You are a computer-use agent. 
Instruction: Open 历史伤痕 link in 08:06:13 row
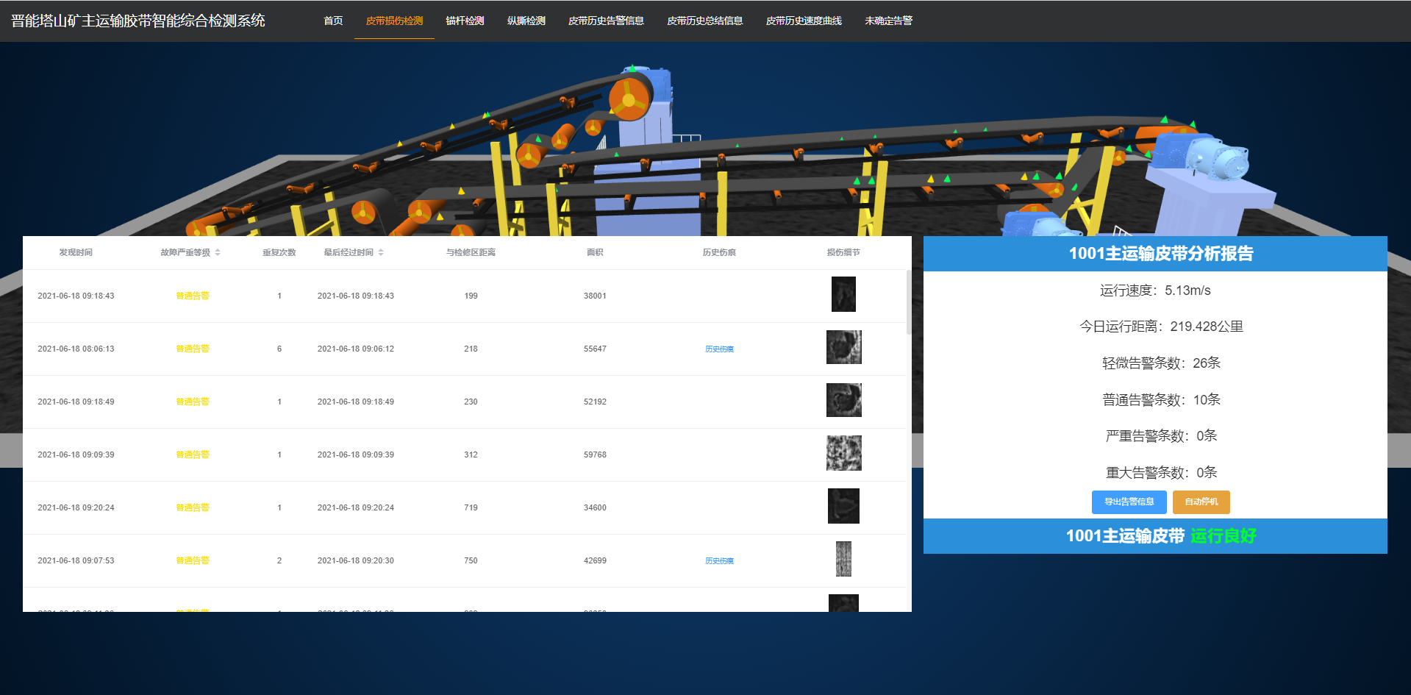tap(719, 349)
